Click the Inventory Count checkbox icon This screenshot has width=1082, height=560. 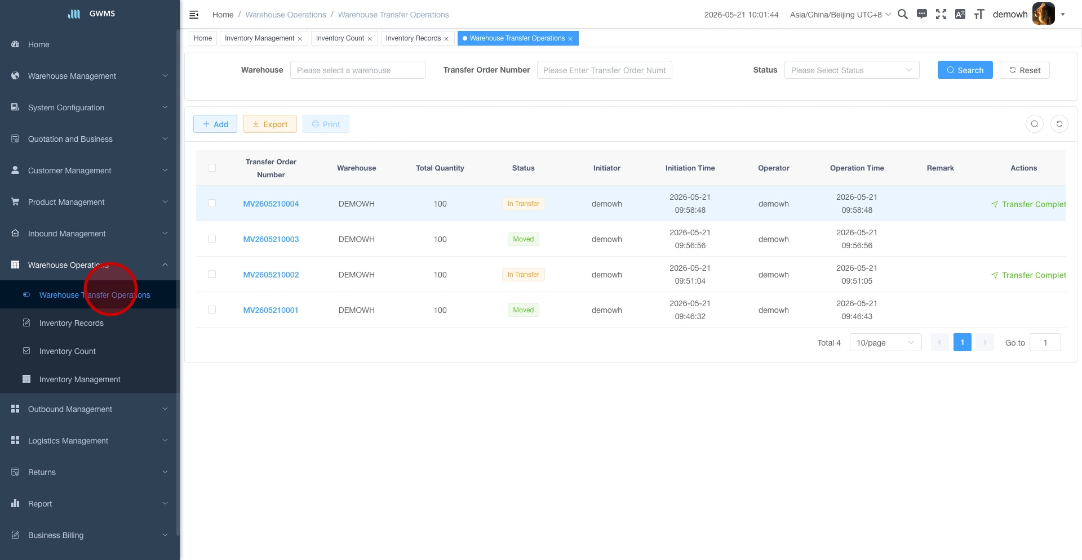pyautogui.click(x=26, y=351)
